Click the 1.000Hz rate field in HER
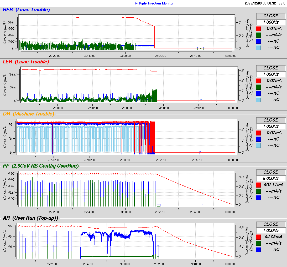Viewport: 287px width, 267px height. [270, 22]
